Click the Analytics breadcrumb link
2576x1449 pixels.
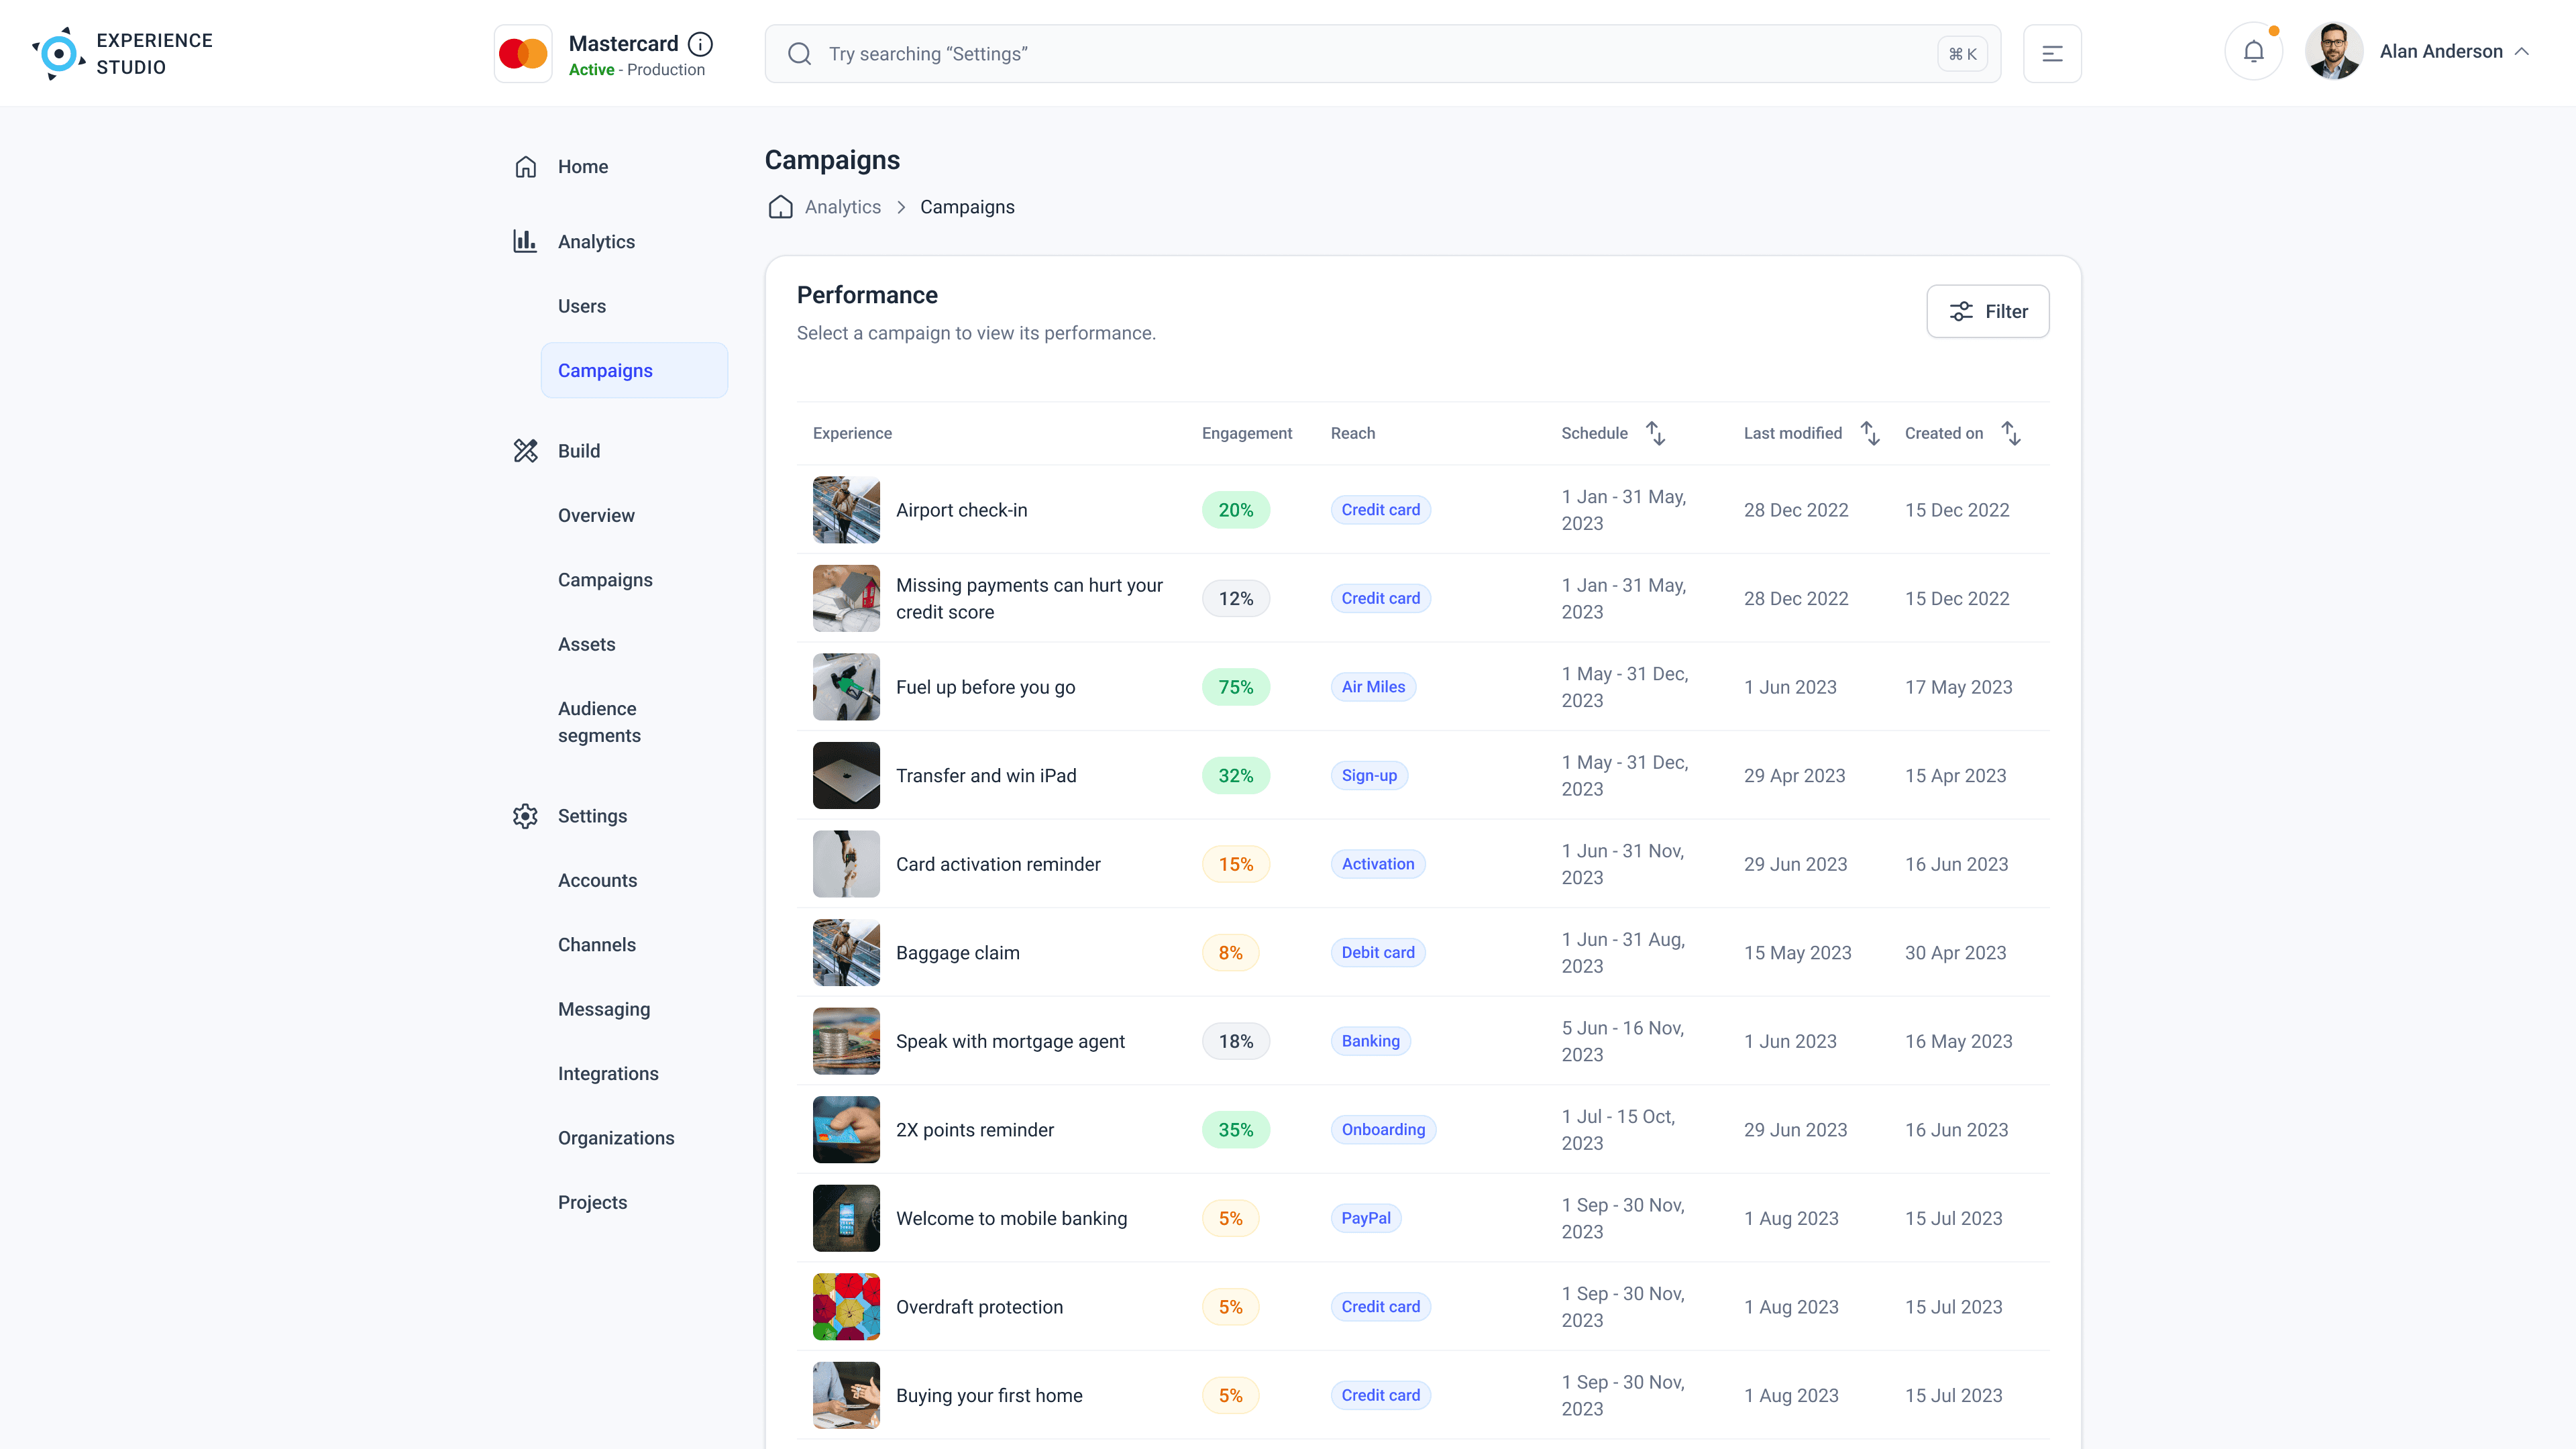(842, 207)
